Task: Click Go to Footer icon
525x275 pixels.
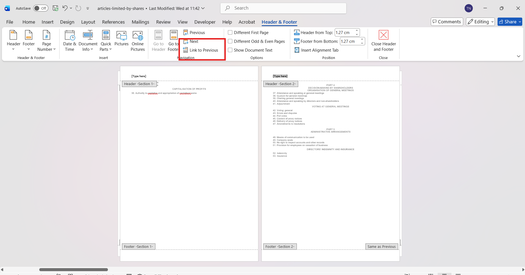Action: [174, 35]
